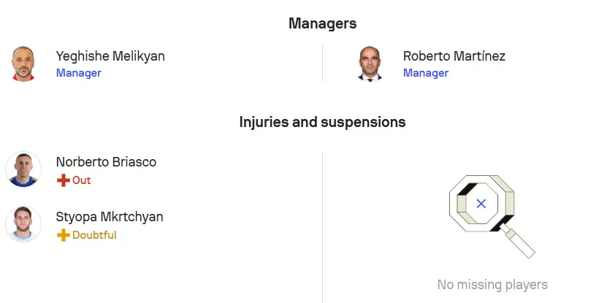Click the blue X inside magnifier
The height and width of the screenshot is (303, 607).
point(481,204)
